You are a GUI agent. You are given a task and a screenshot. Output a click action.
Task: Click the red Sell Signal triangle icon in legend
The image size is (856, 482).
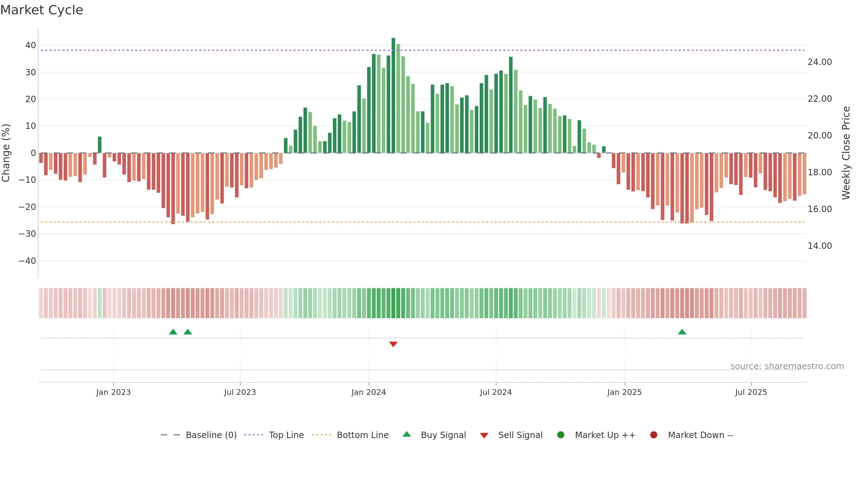(484, 436)
